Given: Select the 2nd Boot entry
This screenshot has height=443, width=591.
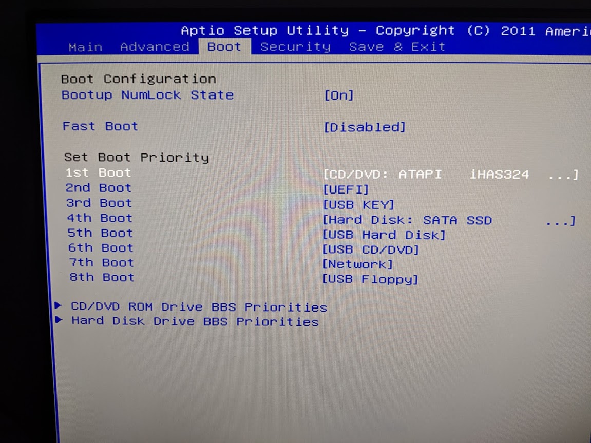Looking at the screenshot, I should point(99,187).
